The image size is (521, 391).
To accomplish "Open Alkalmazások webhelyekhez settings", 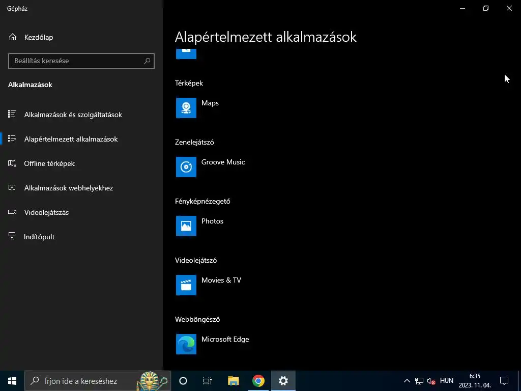I will coord(69,188).
